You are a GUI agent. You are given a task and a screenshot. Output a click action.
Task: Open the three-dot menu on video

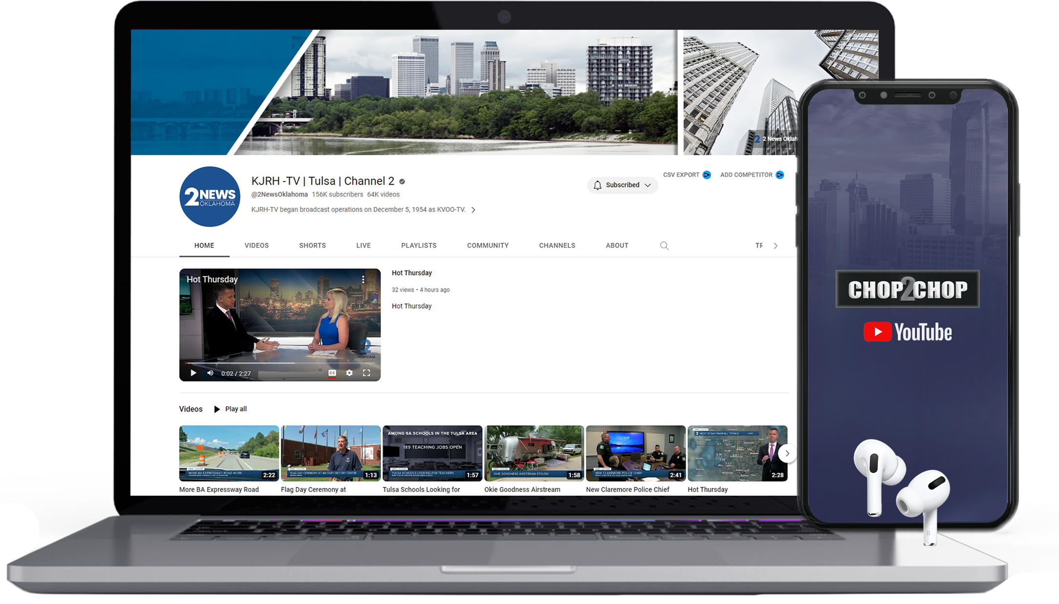pos(363,280)
